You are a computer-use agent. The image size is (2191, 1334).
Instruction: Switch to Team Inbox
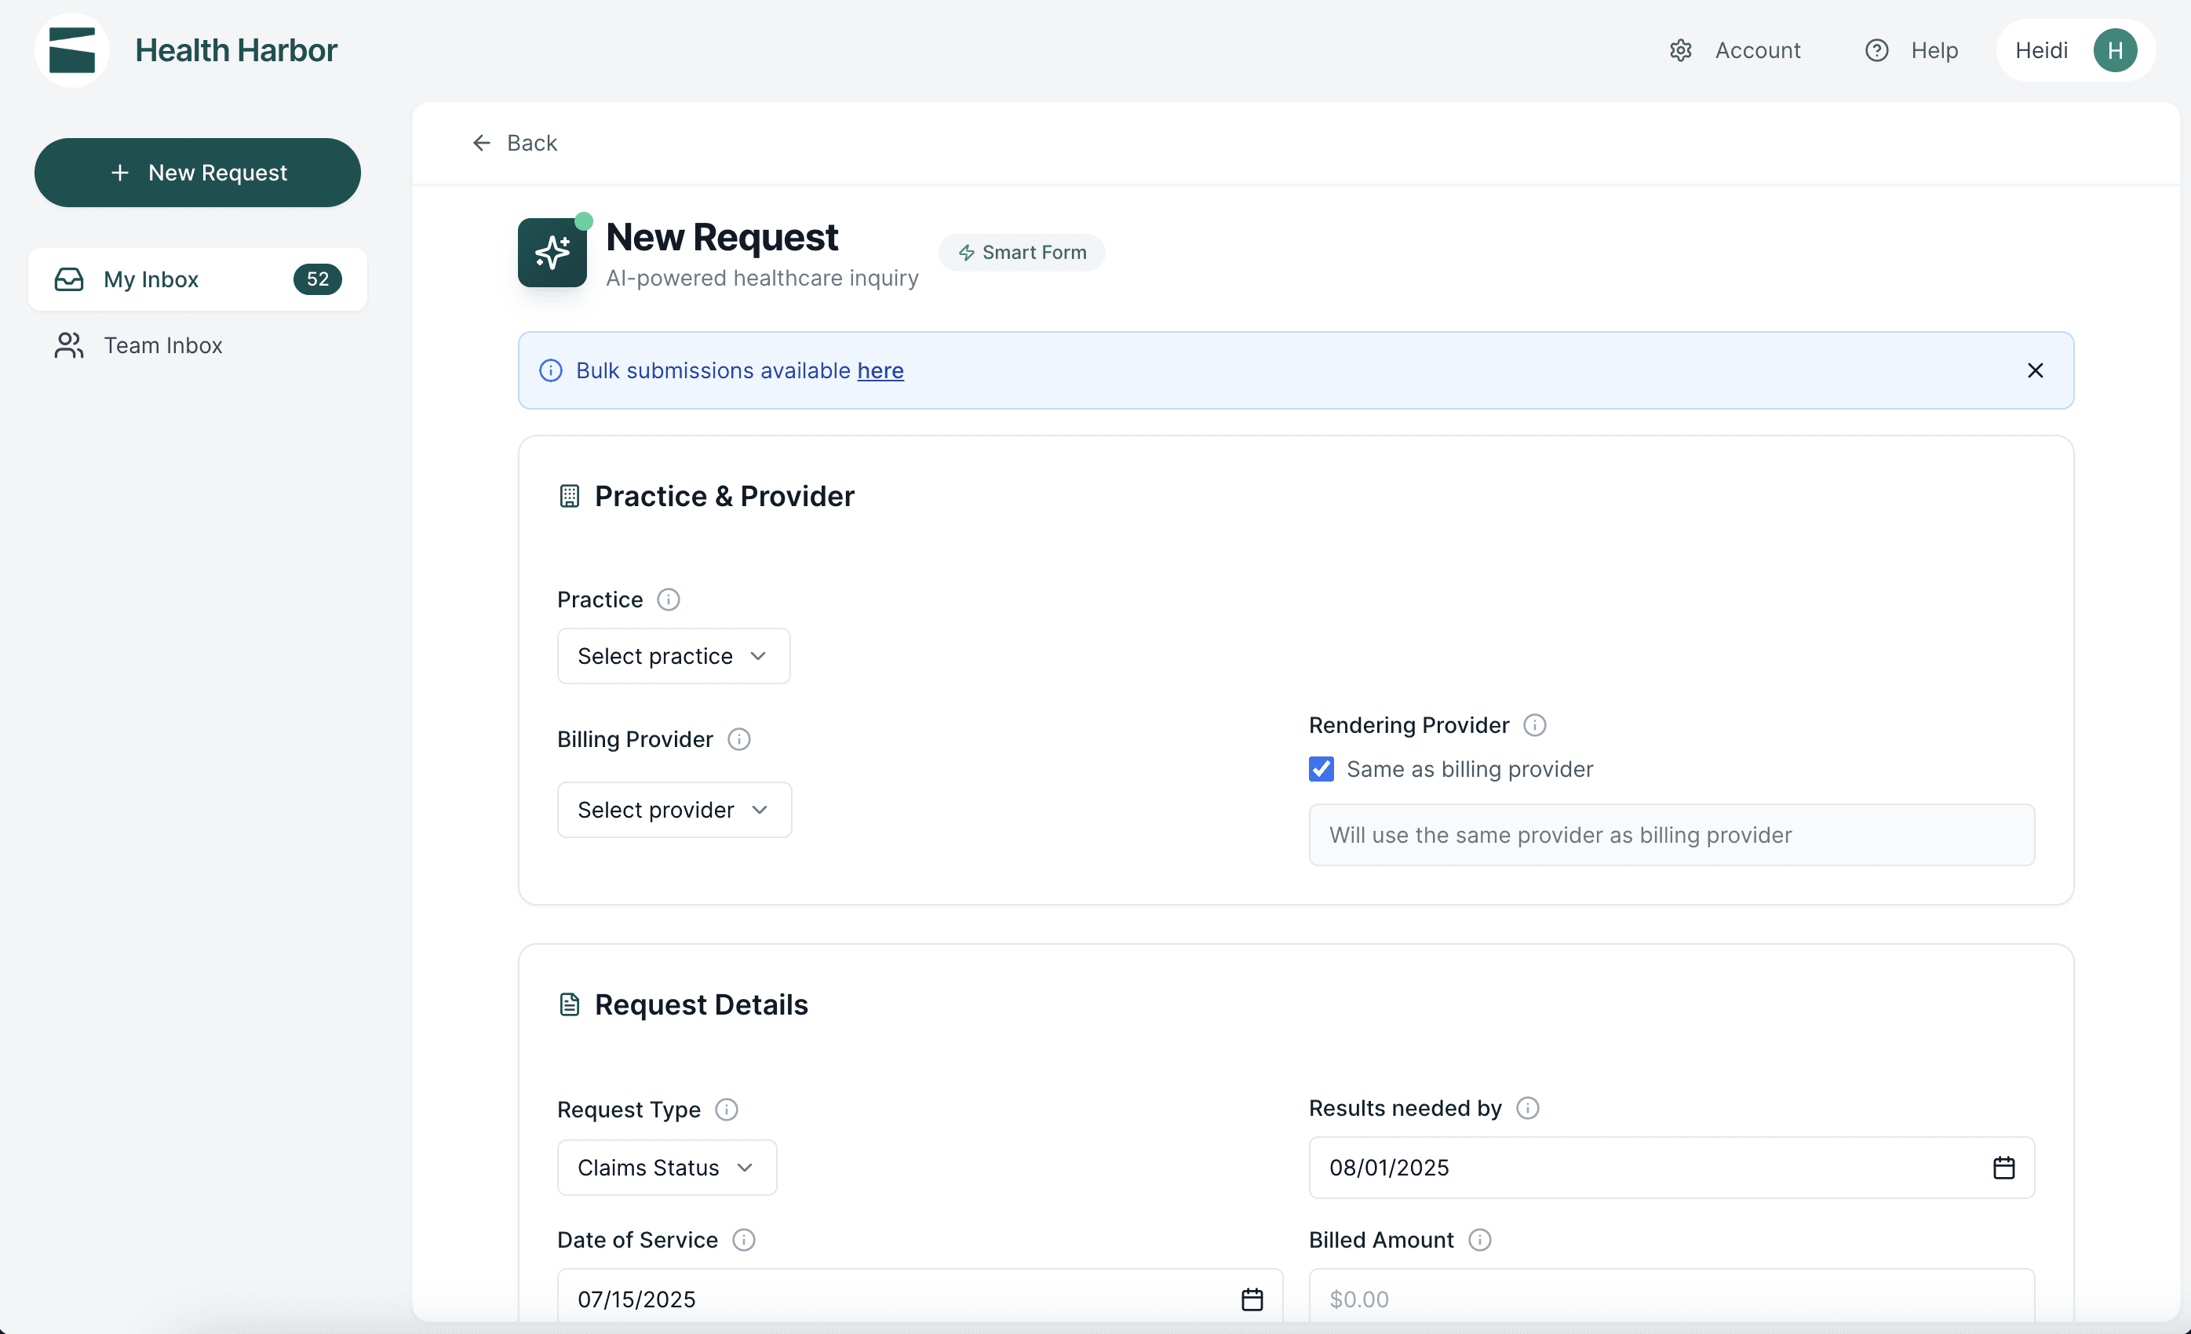[162, 345]
